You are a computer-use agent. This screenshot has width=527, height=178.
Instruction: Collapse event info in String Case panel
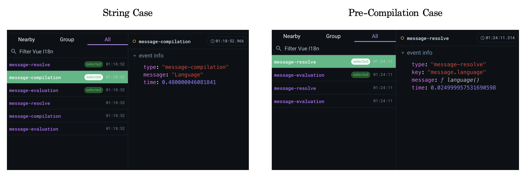[135, 56]
